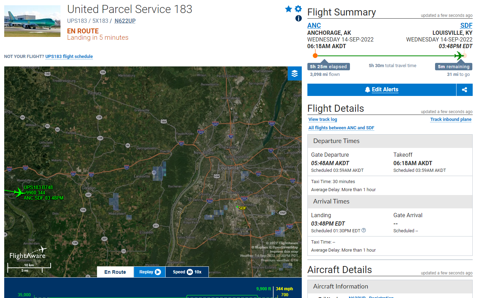Open the gear settings icon
The image size is (485, 298).
pos(298,9)
